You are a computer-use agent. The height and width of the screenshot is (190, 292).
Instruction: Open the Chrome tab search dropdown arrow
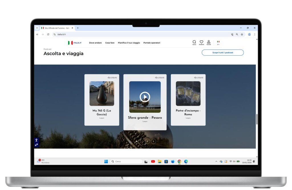[37, 28]
